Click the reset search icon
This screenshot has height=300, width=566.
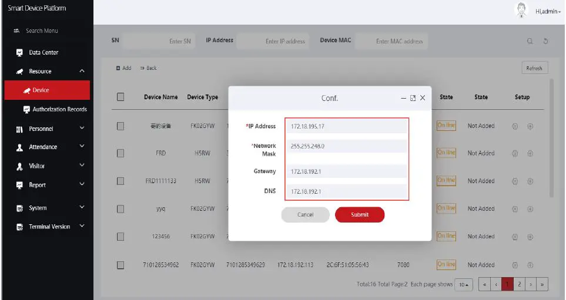pos(546,41)
